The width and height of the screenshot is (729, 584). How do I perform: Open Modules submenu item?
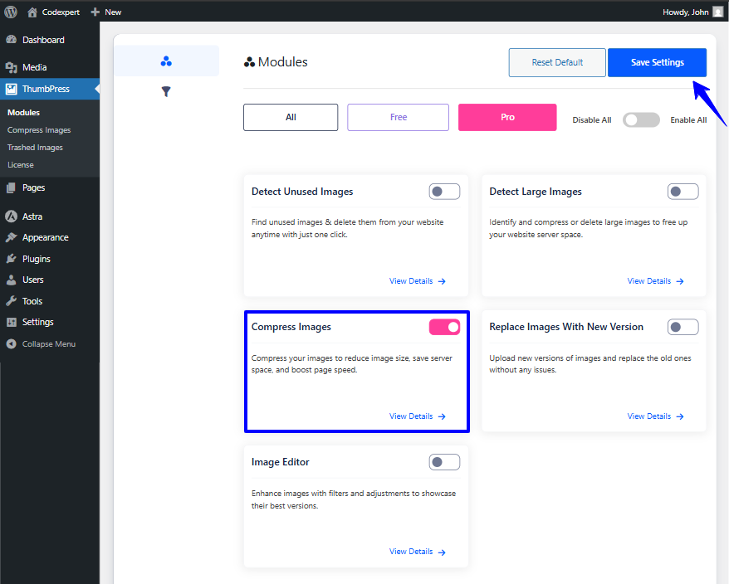click(x=23, y=113)
